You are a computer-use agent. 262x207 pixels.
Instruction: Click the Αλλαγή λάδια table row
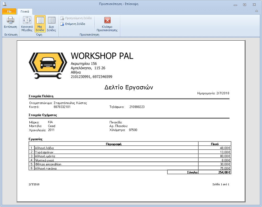[x=116, y=148]
